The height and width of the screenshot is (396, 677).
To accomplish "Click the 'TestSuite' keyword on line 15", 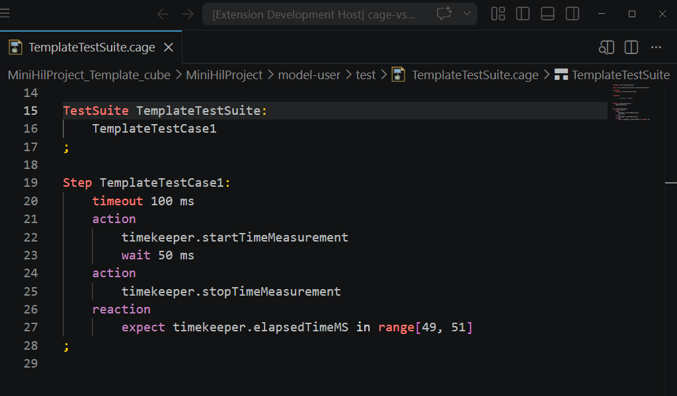I will 96,111.
